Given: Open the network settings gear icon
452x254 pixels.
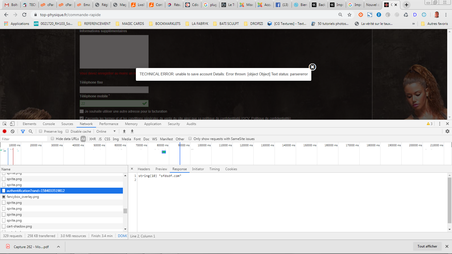Looking at the screenshot, I should 447,131.
